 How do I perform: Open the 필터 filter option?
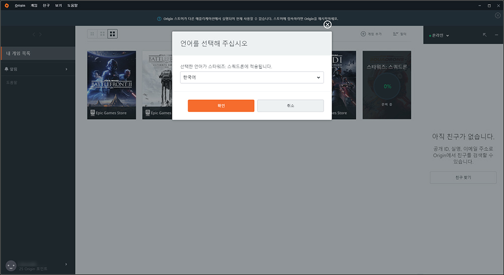[x=400, y=34]
